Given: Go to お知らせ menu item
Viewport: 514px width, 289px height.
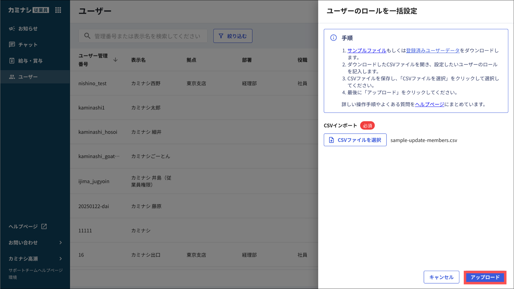Looking at the screenshot, I should 28,29.
